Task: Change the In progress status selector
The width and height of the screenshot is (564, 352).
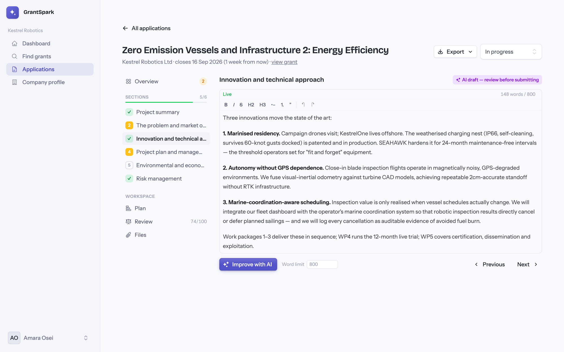Action: (x=511, y=52)
